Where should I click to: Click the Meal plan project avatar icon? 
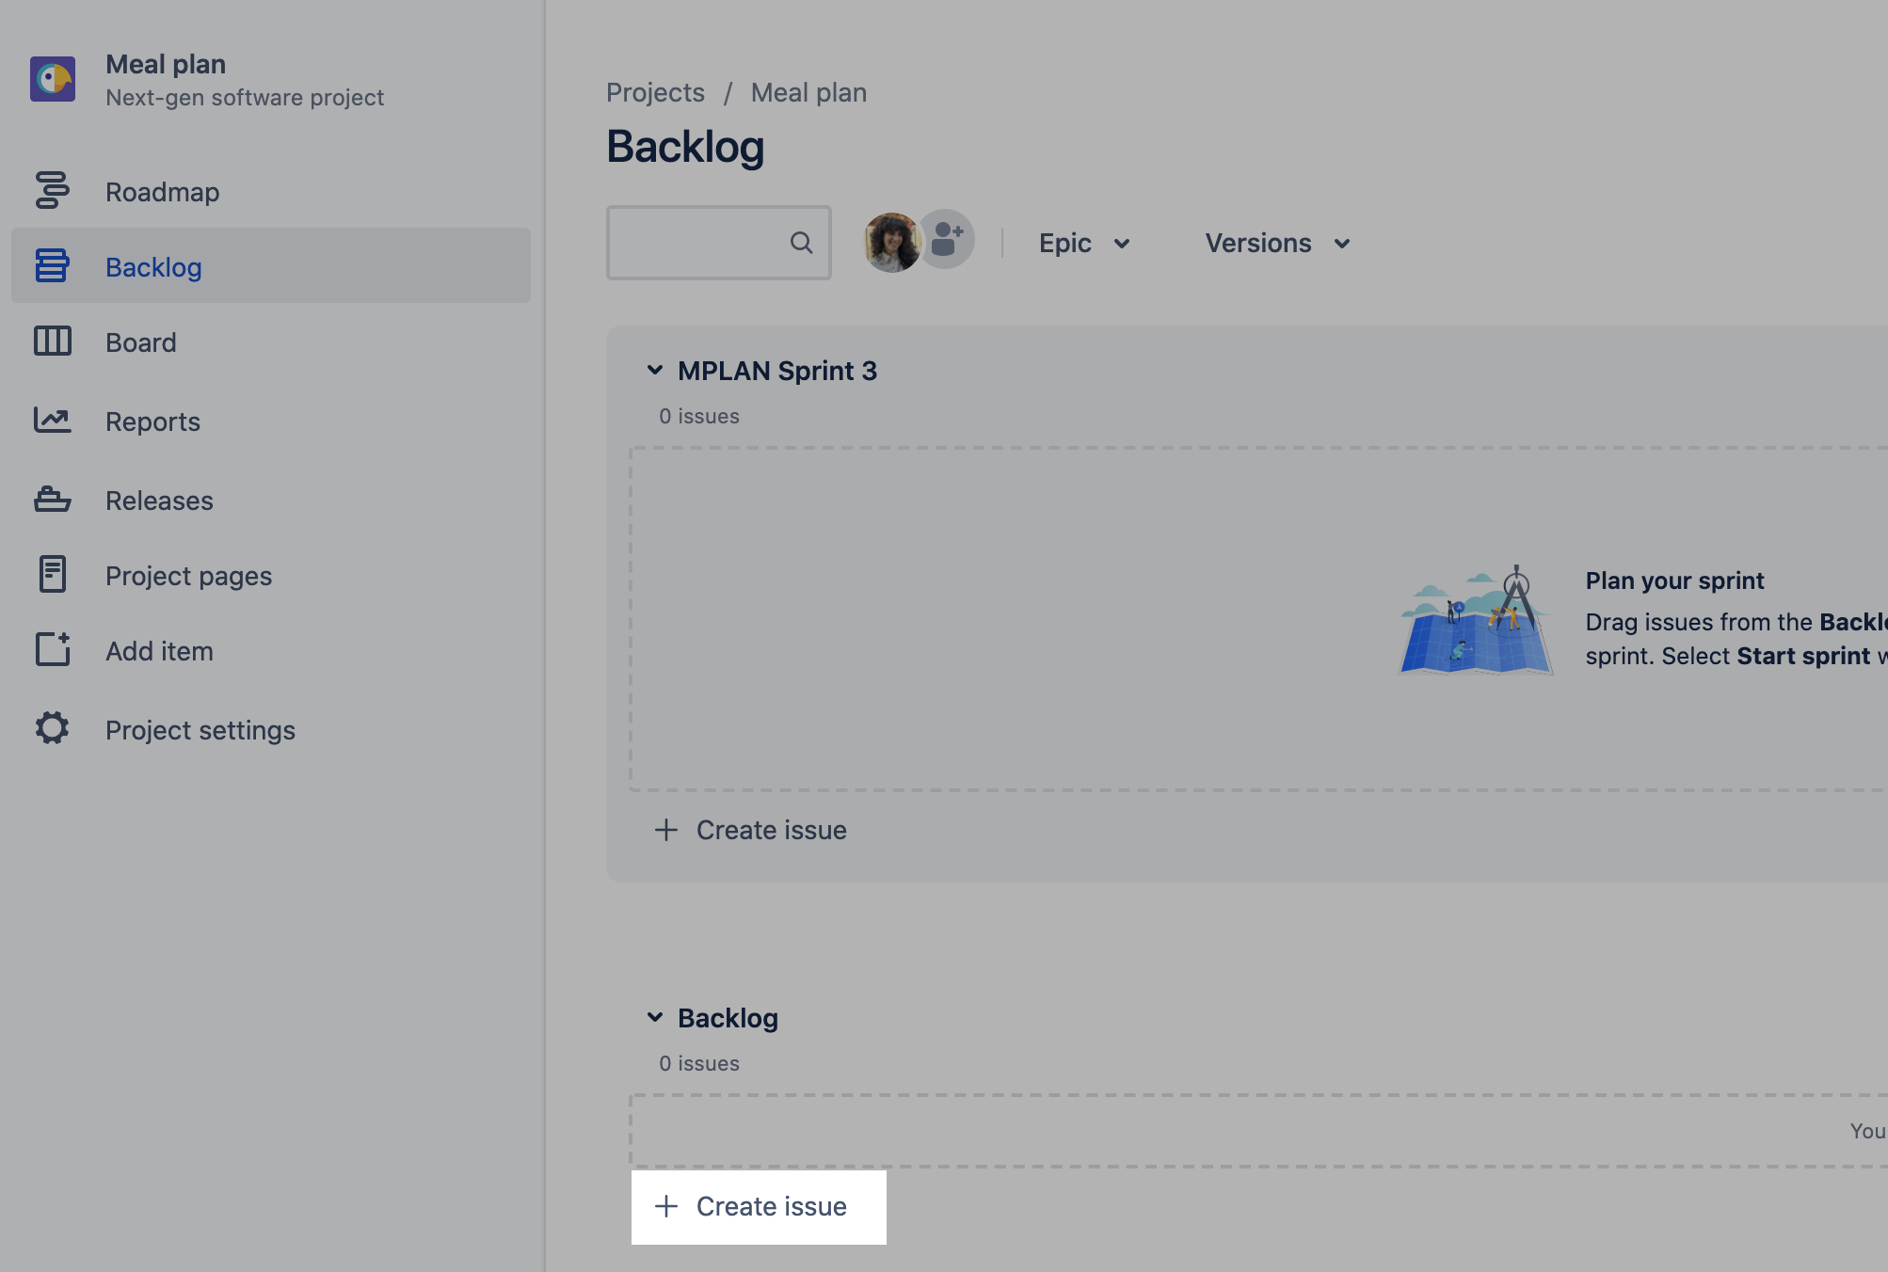coord(53,79)
